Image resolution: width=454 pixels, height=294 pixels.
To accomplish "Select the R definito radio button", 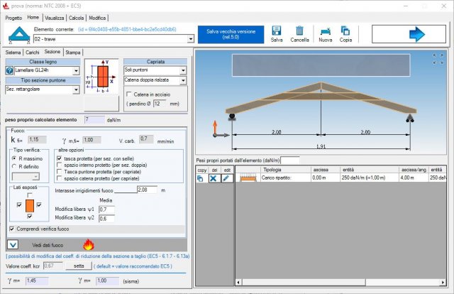I will (16, 165).
